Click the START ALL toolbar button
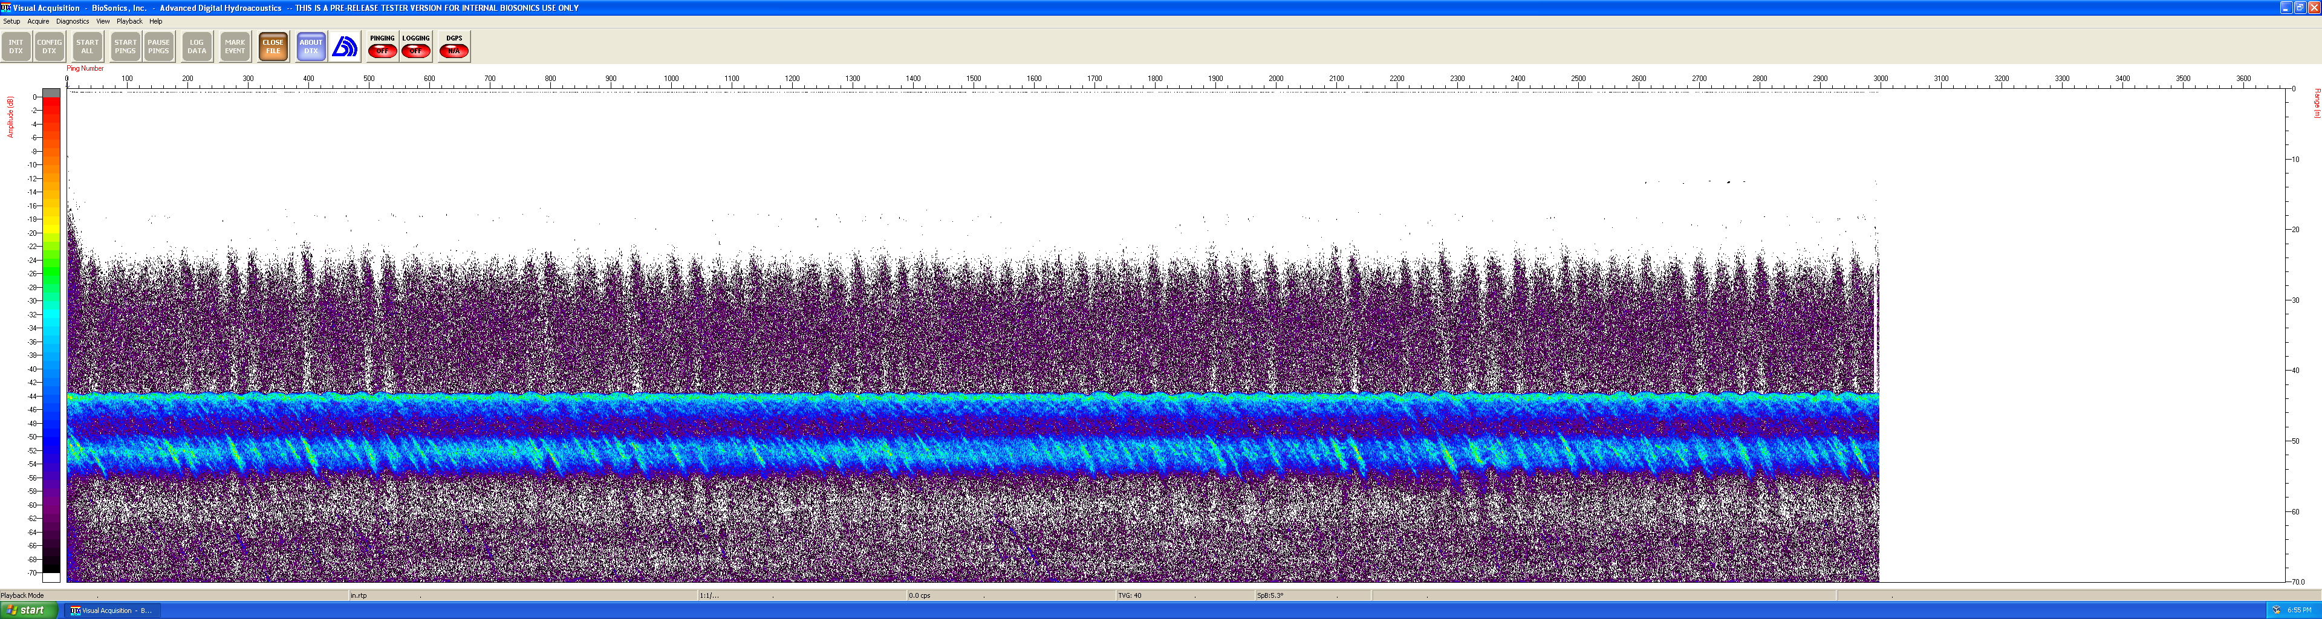The height and width of the screenshot is (619, 2322). click(88, 47)
